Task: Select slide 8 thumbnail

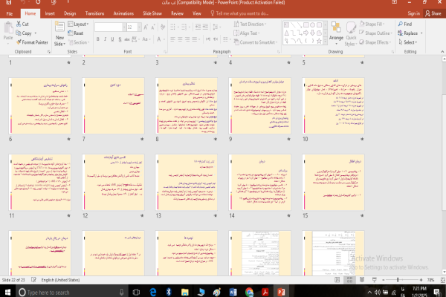Action: [187, 104]
